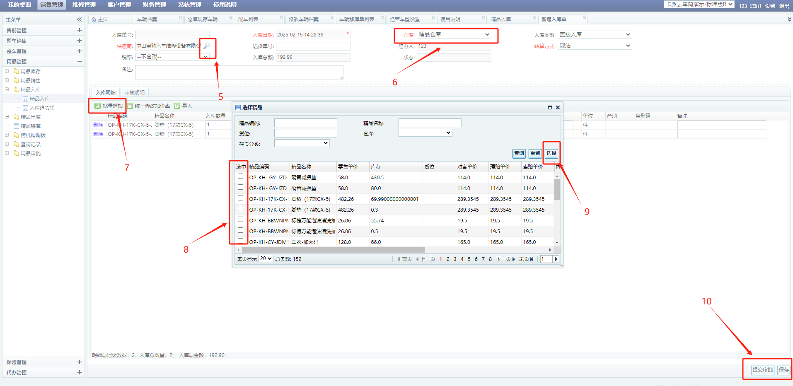Go to the next page arrow in pager

pos(513,259)
